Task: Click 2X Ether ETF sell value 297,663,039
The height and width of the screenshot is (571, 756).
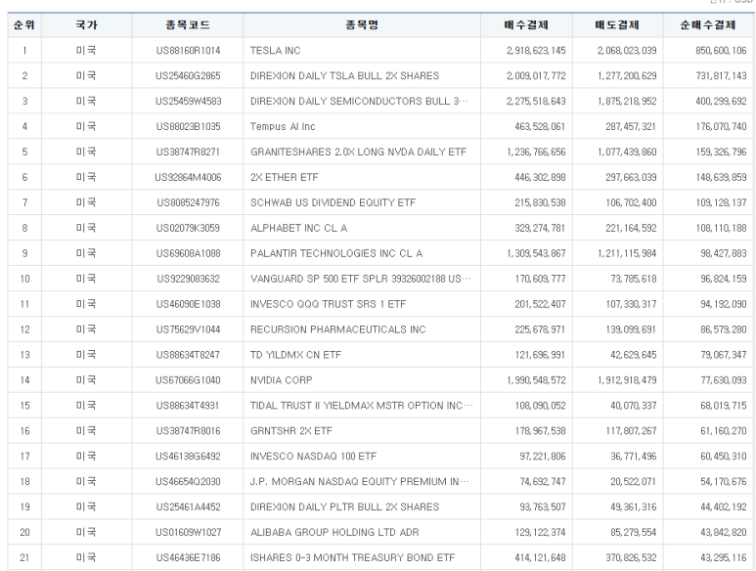Action: tap(631, 177)
